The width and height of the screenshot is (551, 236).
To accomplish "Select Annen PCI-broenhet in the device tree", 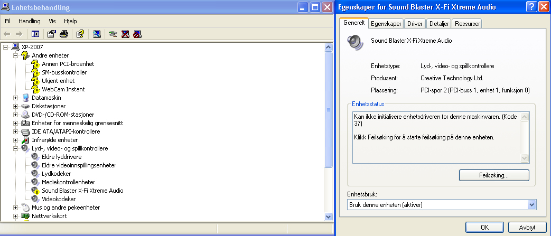I will 68,64.
